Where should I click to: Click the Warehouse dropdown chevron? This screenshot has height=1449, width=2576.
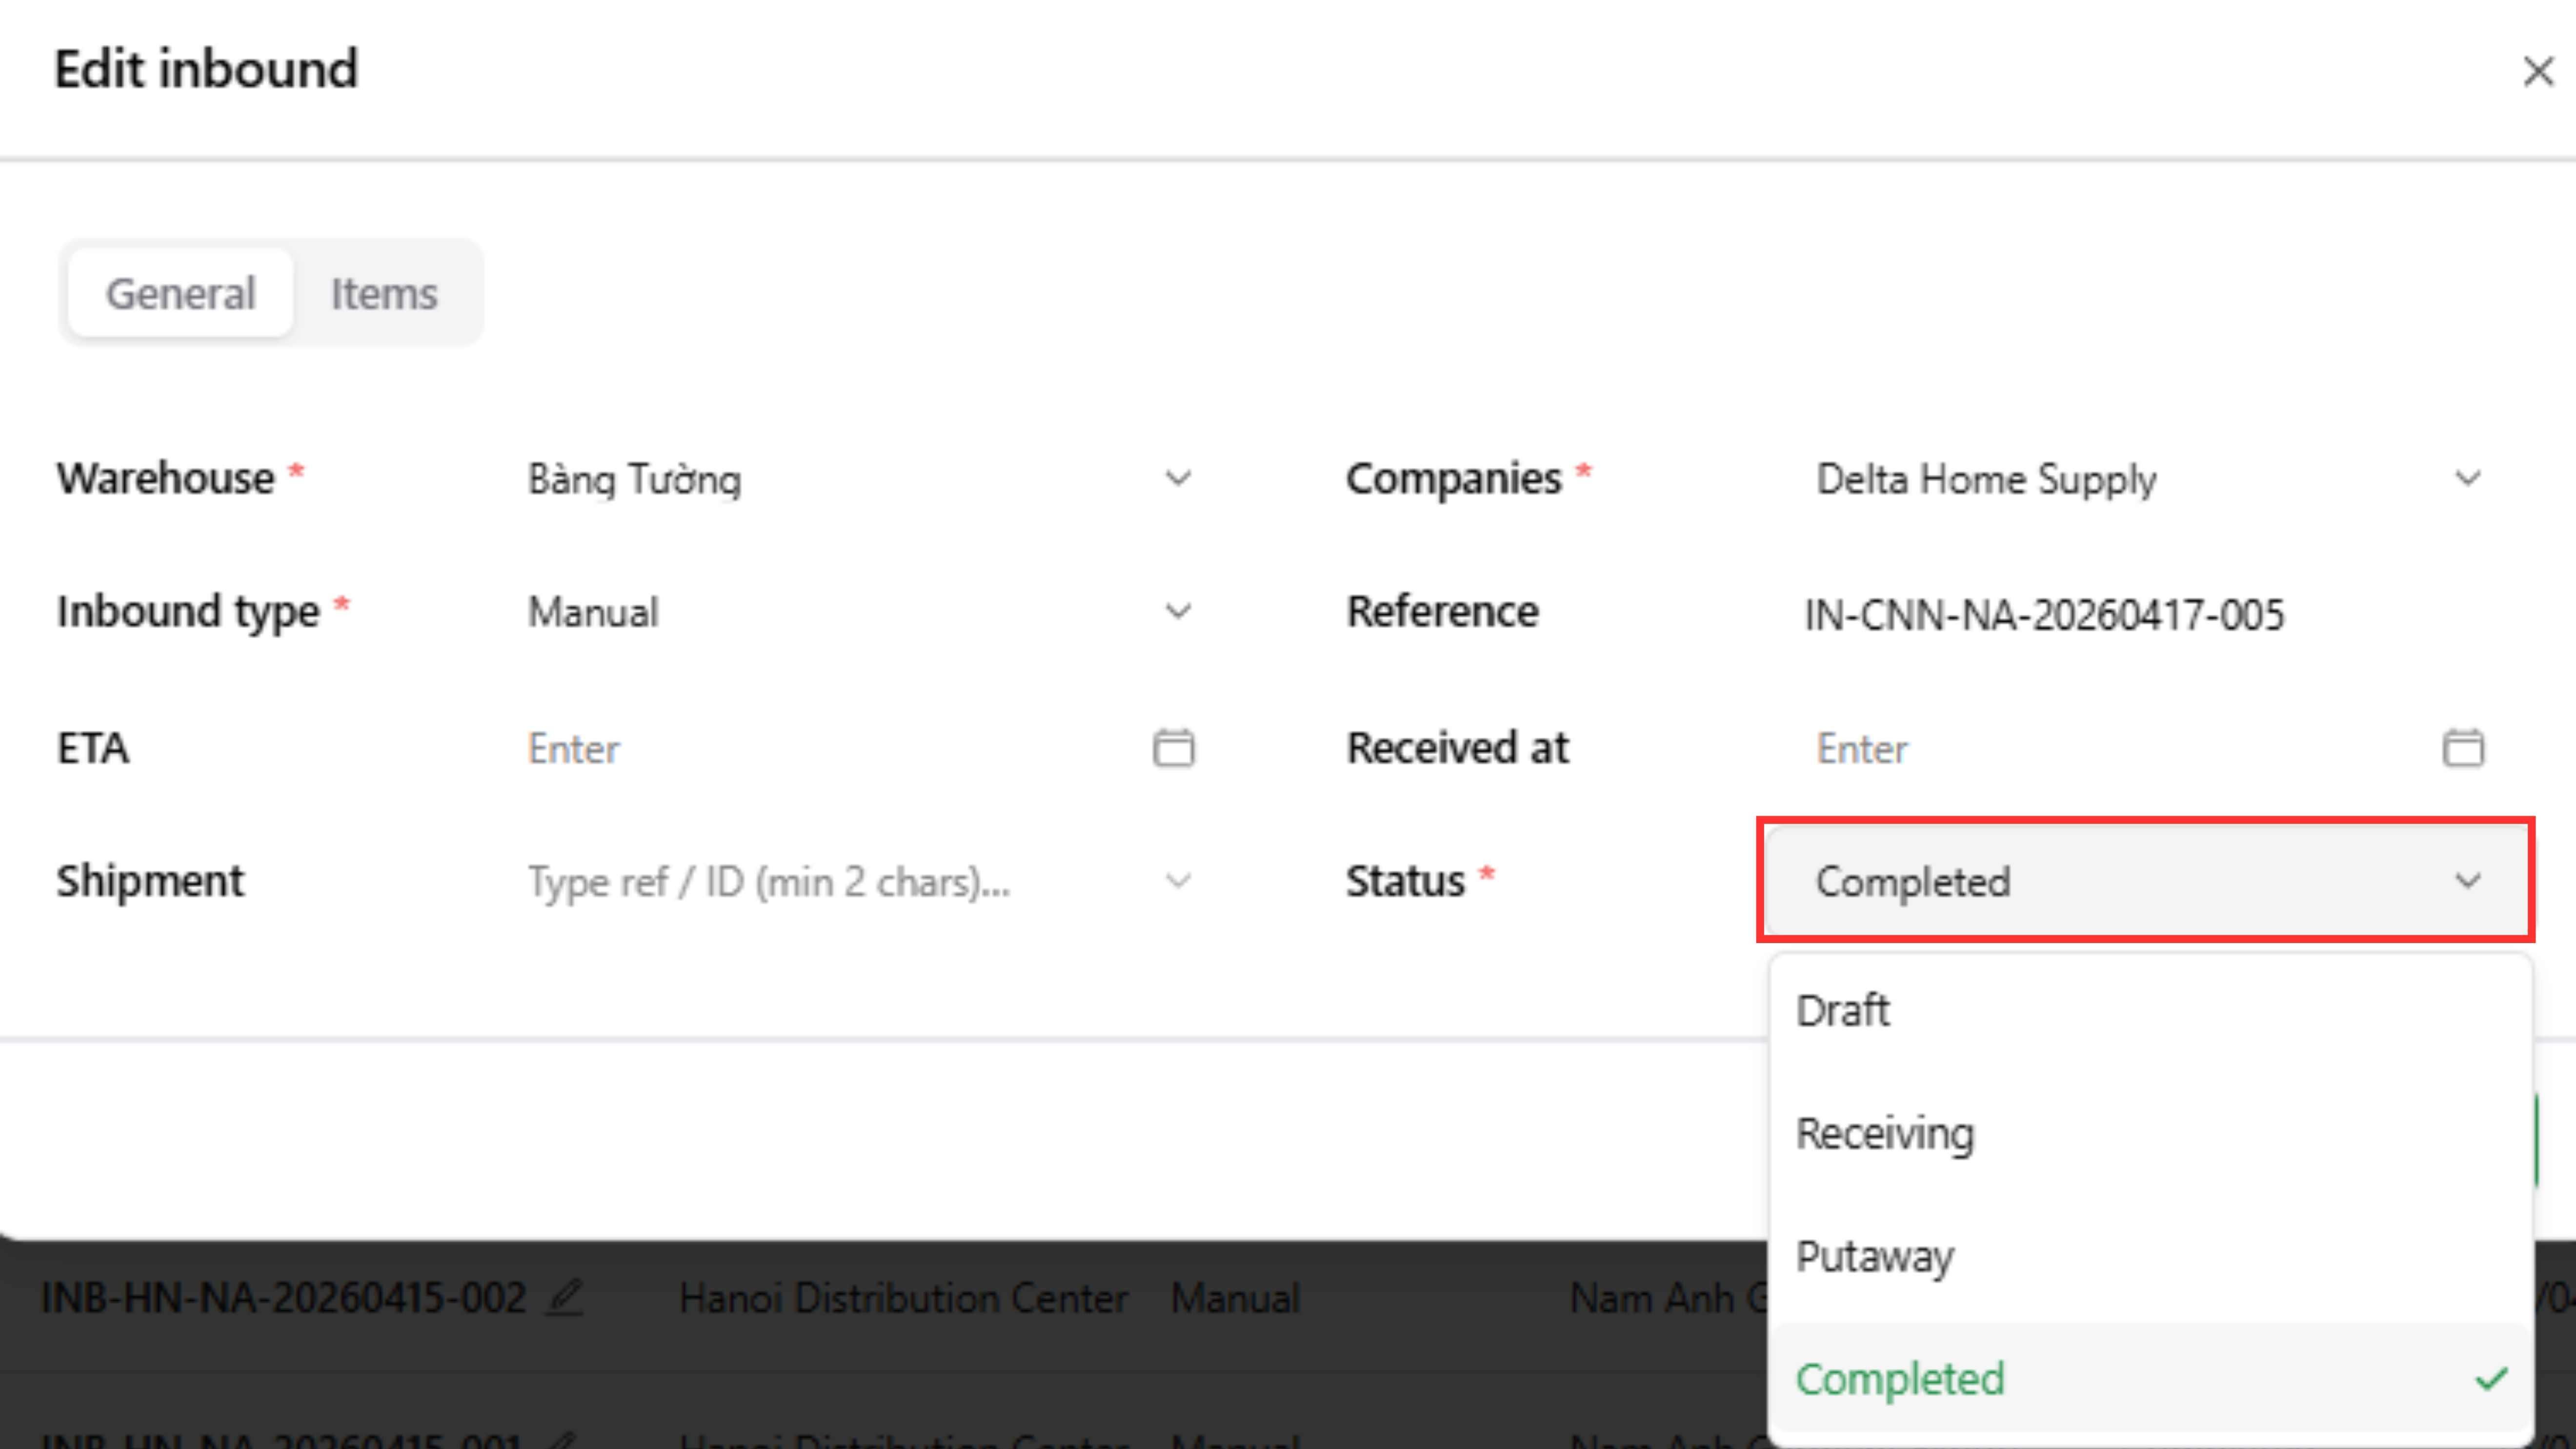pos(1178,479)
